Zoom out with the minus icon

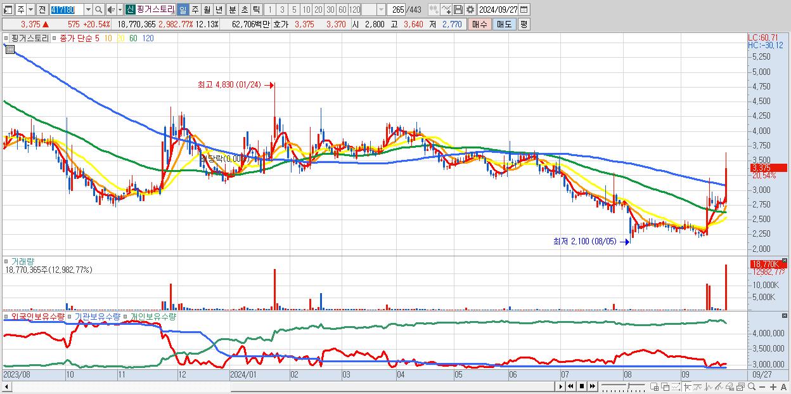pos(762,386)
